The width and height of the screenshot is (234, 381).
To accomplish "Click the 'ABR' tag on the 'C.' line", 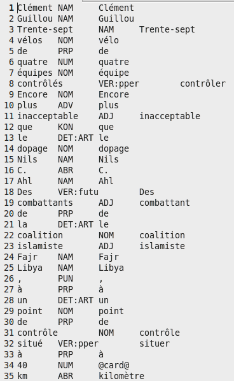I will click(x=65, y=170).
